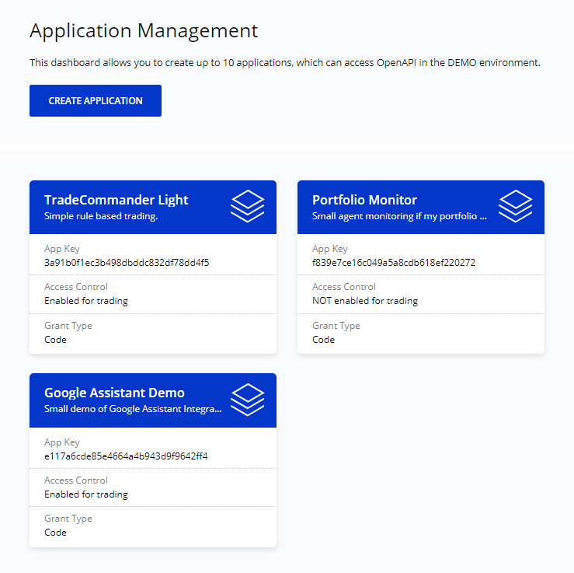Open the TradeCommander Light application title
Image resolution: width=574 pixels, height=573 pixels.
pos(116,200)
